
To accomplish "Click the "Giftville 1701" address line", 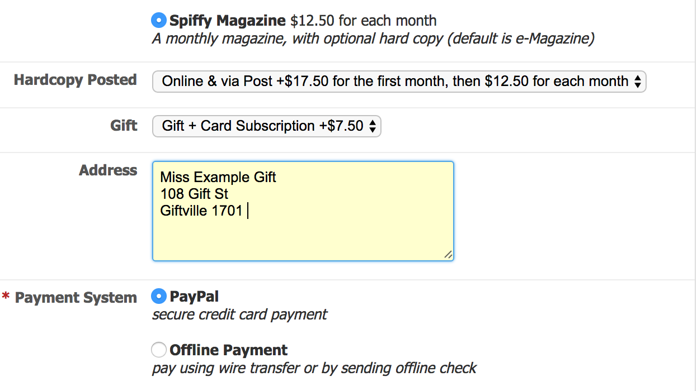I will pyautogui.click(x=201, y=211).
